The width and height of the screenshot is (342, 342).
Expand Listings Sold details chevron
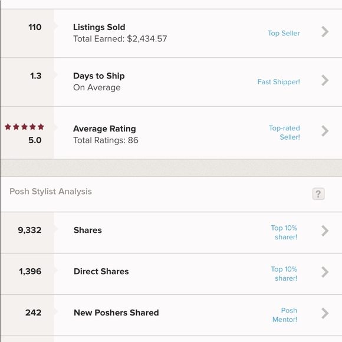(x=325, y=32)
